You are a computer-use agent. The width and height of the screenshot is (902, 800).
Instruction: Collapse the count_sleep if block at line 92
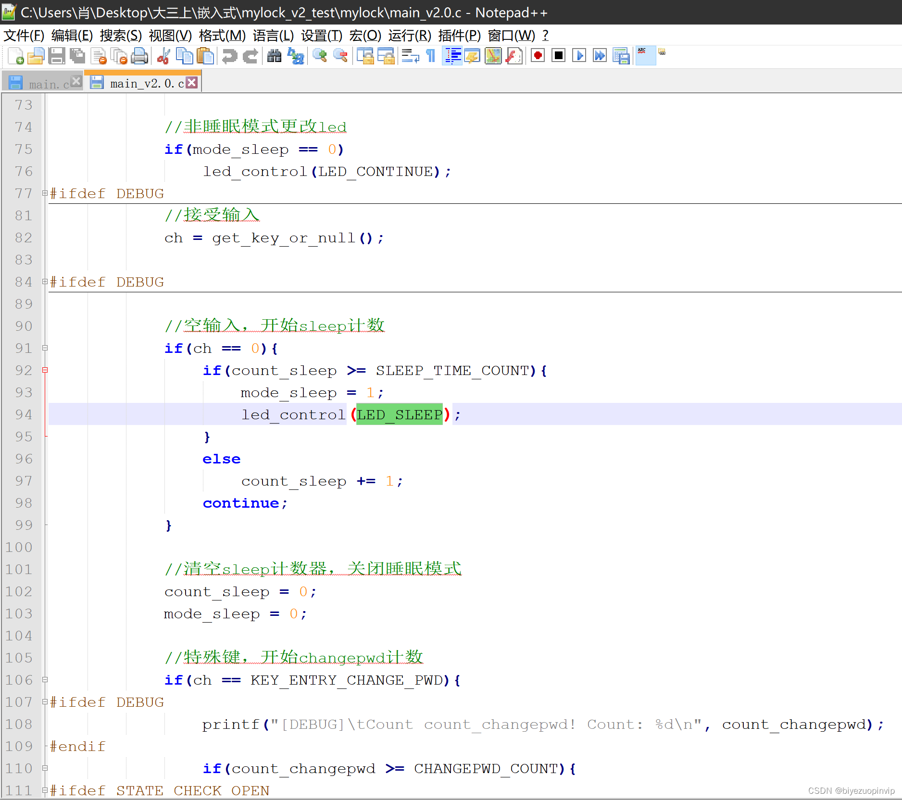(x=45, y=370)
